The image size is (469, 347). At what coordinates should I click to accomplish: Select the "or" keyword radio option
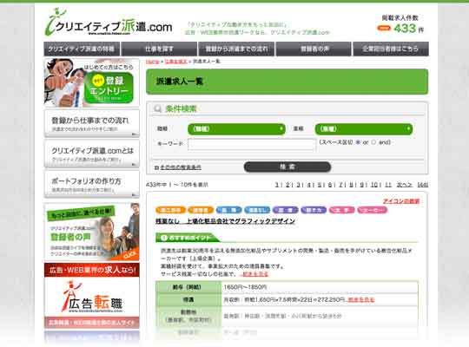tap(358, 142)
